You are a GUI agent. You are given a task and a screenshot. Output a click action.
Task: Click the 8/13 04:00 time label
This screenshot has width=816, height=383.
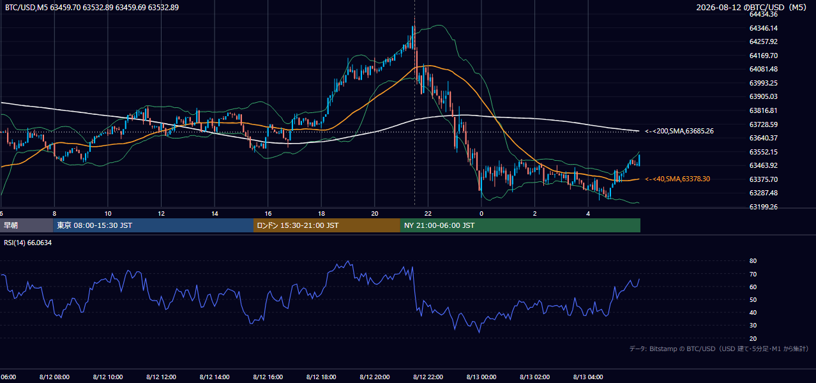coord(588,377)
